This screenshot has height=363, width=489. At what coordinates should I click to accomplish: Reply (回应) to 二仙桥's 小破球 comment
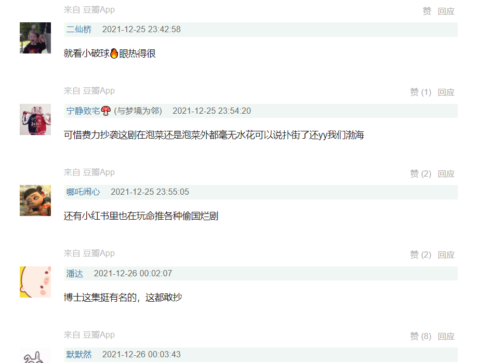point(446,92)
